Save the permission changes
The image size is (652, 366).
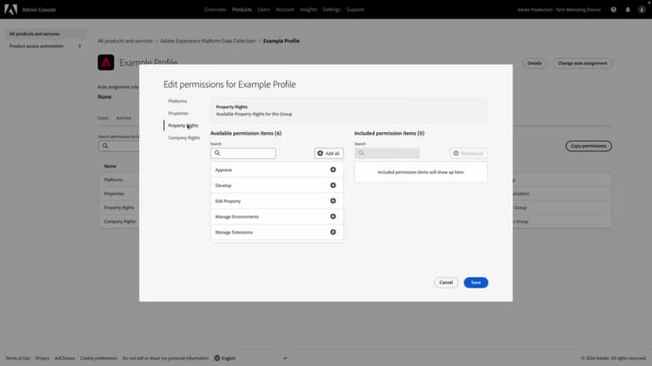(476, 283)
